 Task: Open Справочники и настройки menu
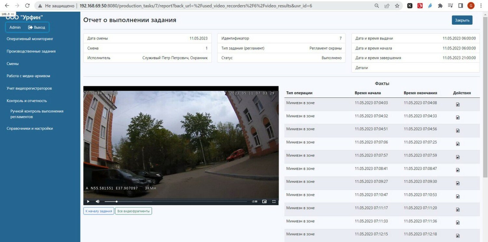pyautogui.click(x=30, y=128)
